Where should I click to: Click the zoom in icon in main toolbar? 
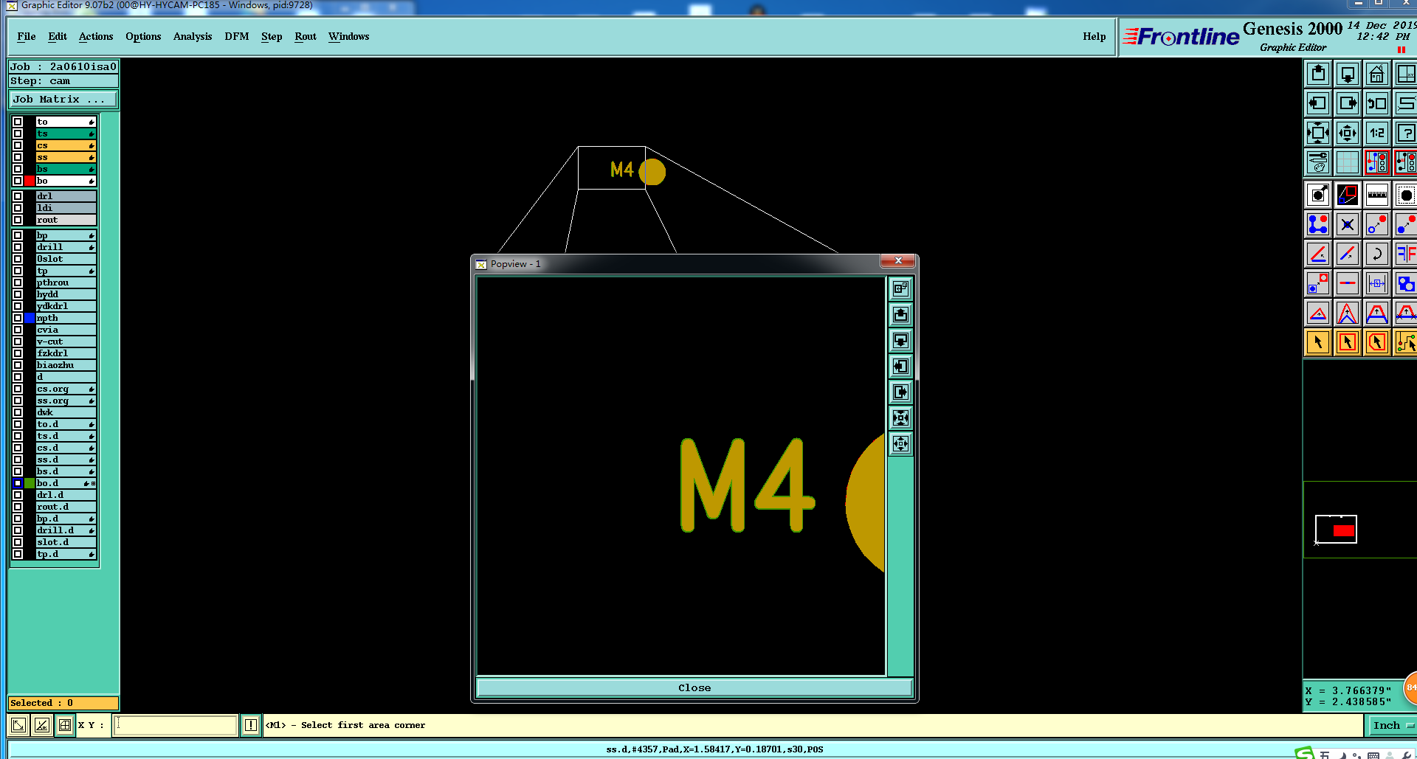point(1318,133)
